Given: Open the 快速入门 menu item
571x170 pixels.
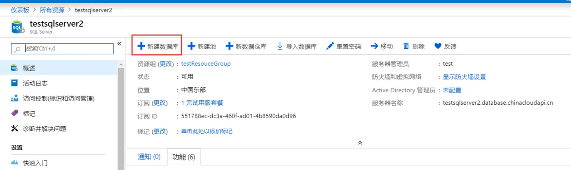Looking at the screenshot, I should 59,163.
